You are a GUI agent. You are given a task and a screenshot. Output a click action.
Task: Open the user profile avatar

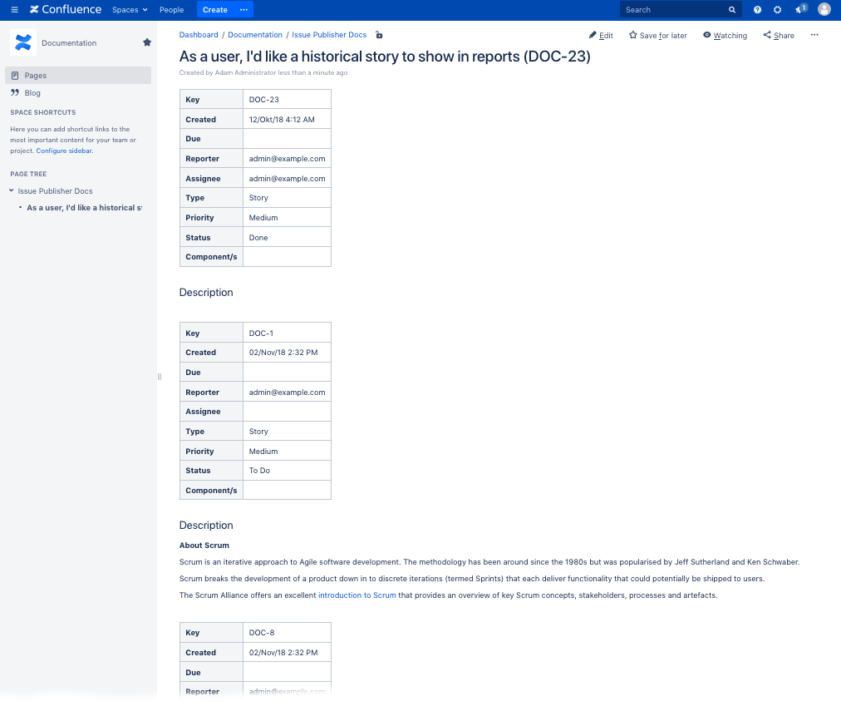pyautogui.click(x=824, y=10)
